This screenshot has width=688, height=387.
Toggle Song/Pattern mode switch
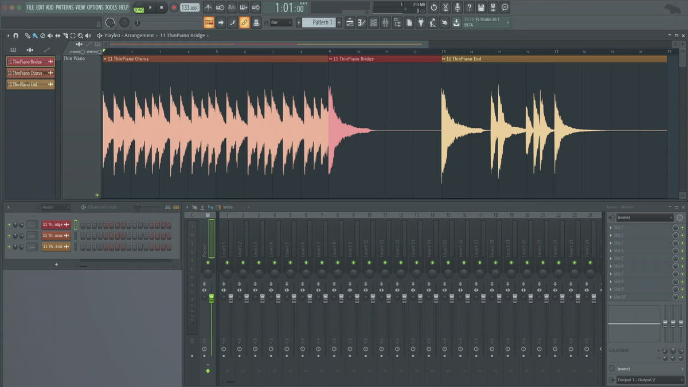coord(139,8)
